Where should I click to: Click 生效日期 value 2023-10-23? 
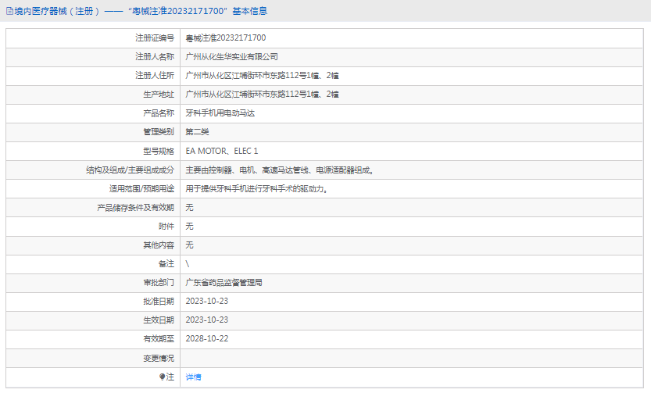click(x=207, y=320)
